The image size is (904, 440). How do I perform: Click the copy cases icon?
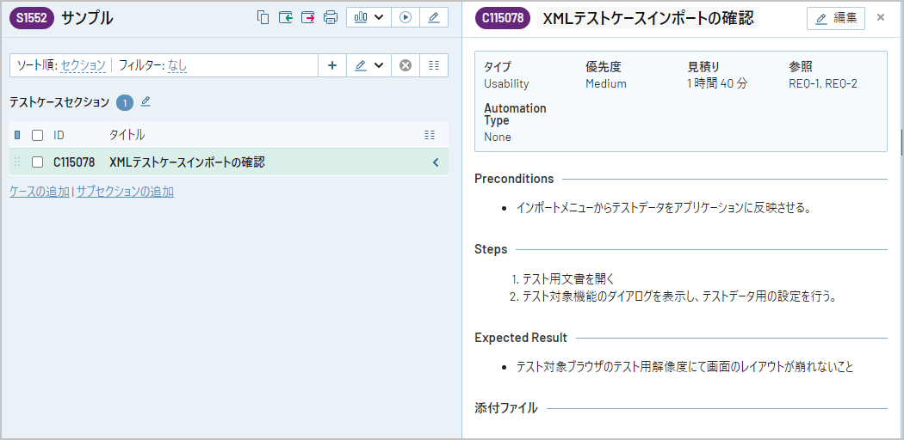pyautogui.click(x=263, y=17)
